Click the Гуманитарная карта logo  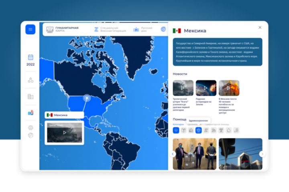point(63,29)
